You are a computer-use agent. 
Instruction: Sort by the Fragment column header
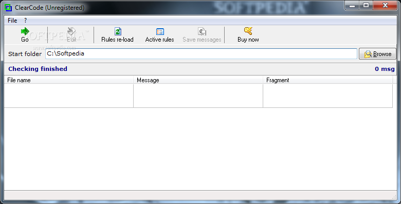[327, 80]
